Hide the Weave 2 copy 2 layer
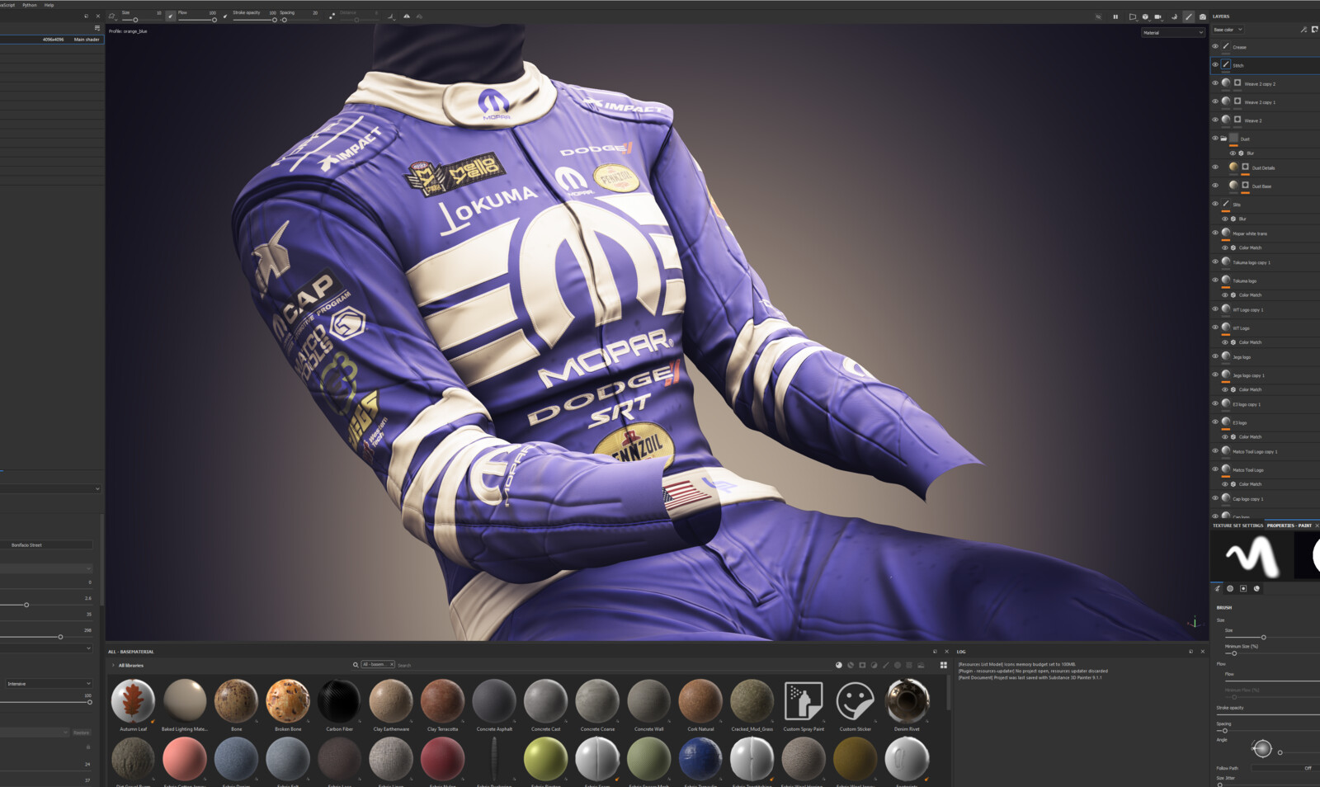This screenshot has height=787, width=1320. coord(1215,83)
